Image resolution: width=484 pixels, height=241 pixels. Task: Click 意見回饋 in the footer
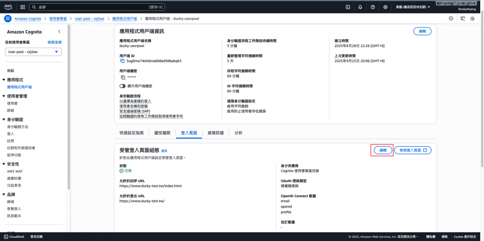click(x=36, y=237)
